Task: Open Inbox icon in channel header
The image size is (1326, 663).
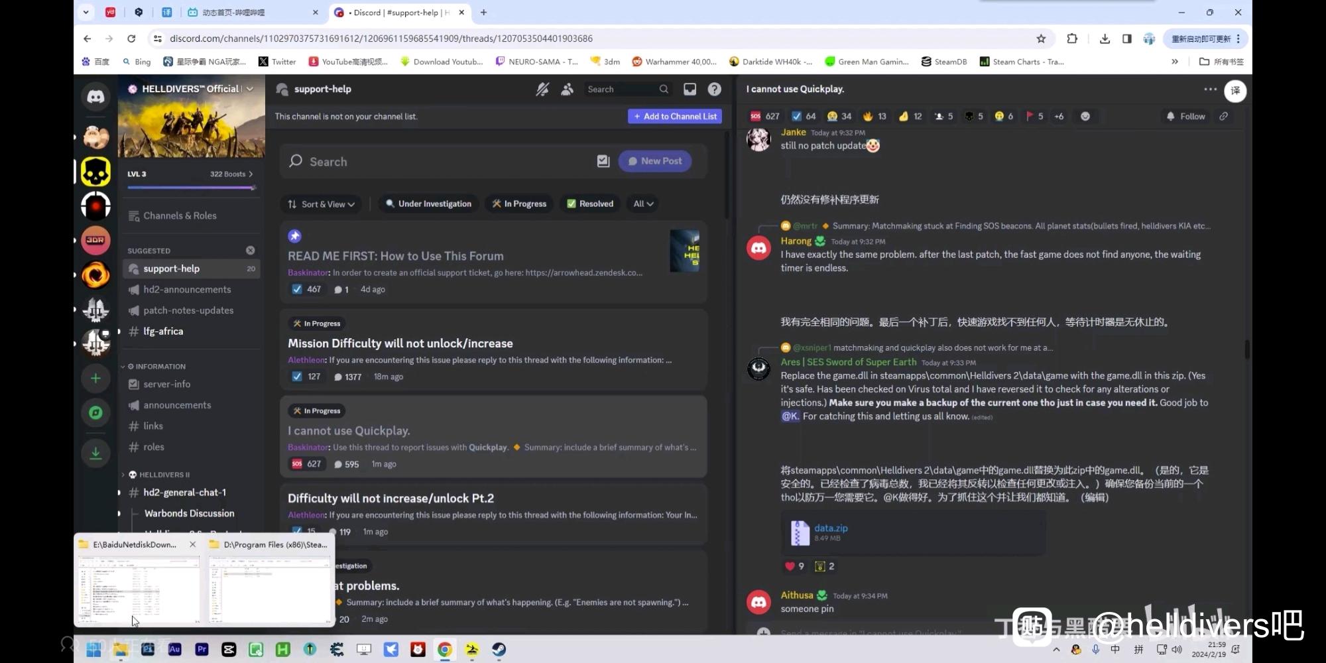Action: point(690,89)
